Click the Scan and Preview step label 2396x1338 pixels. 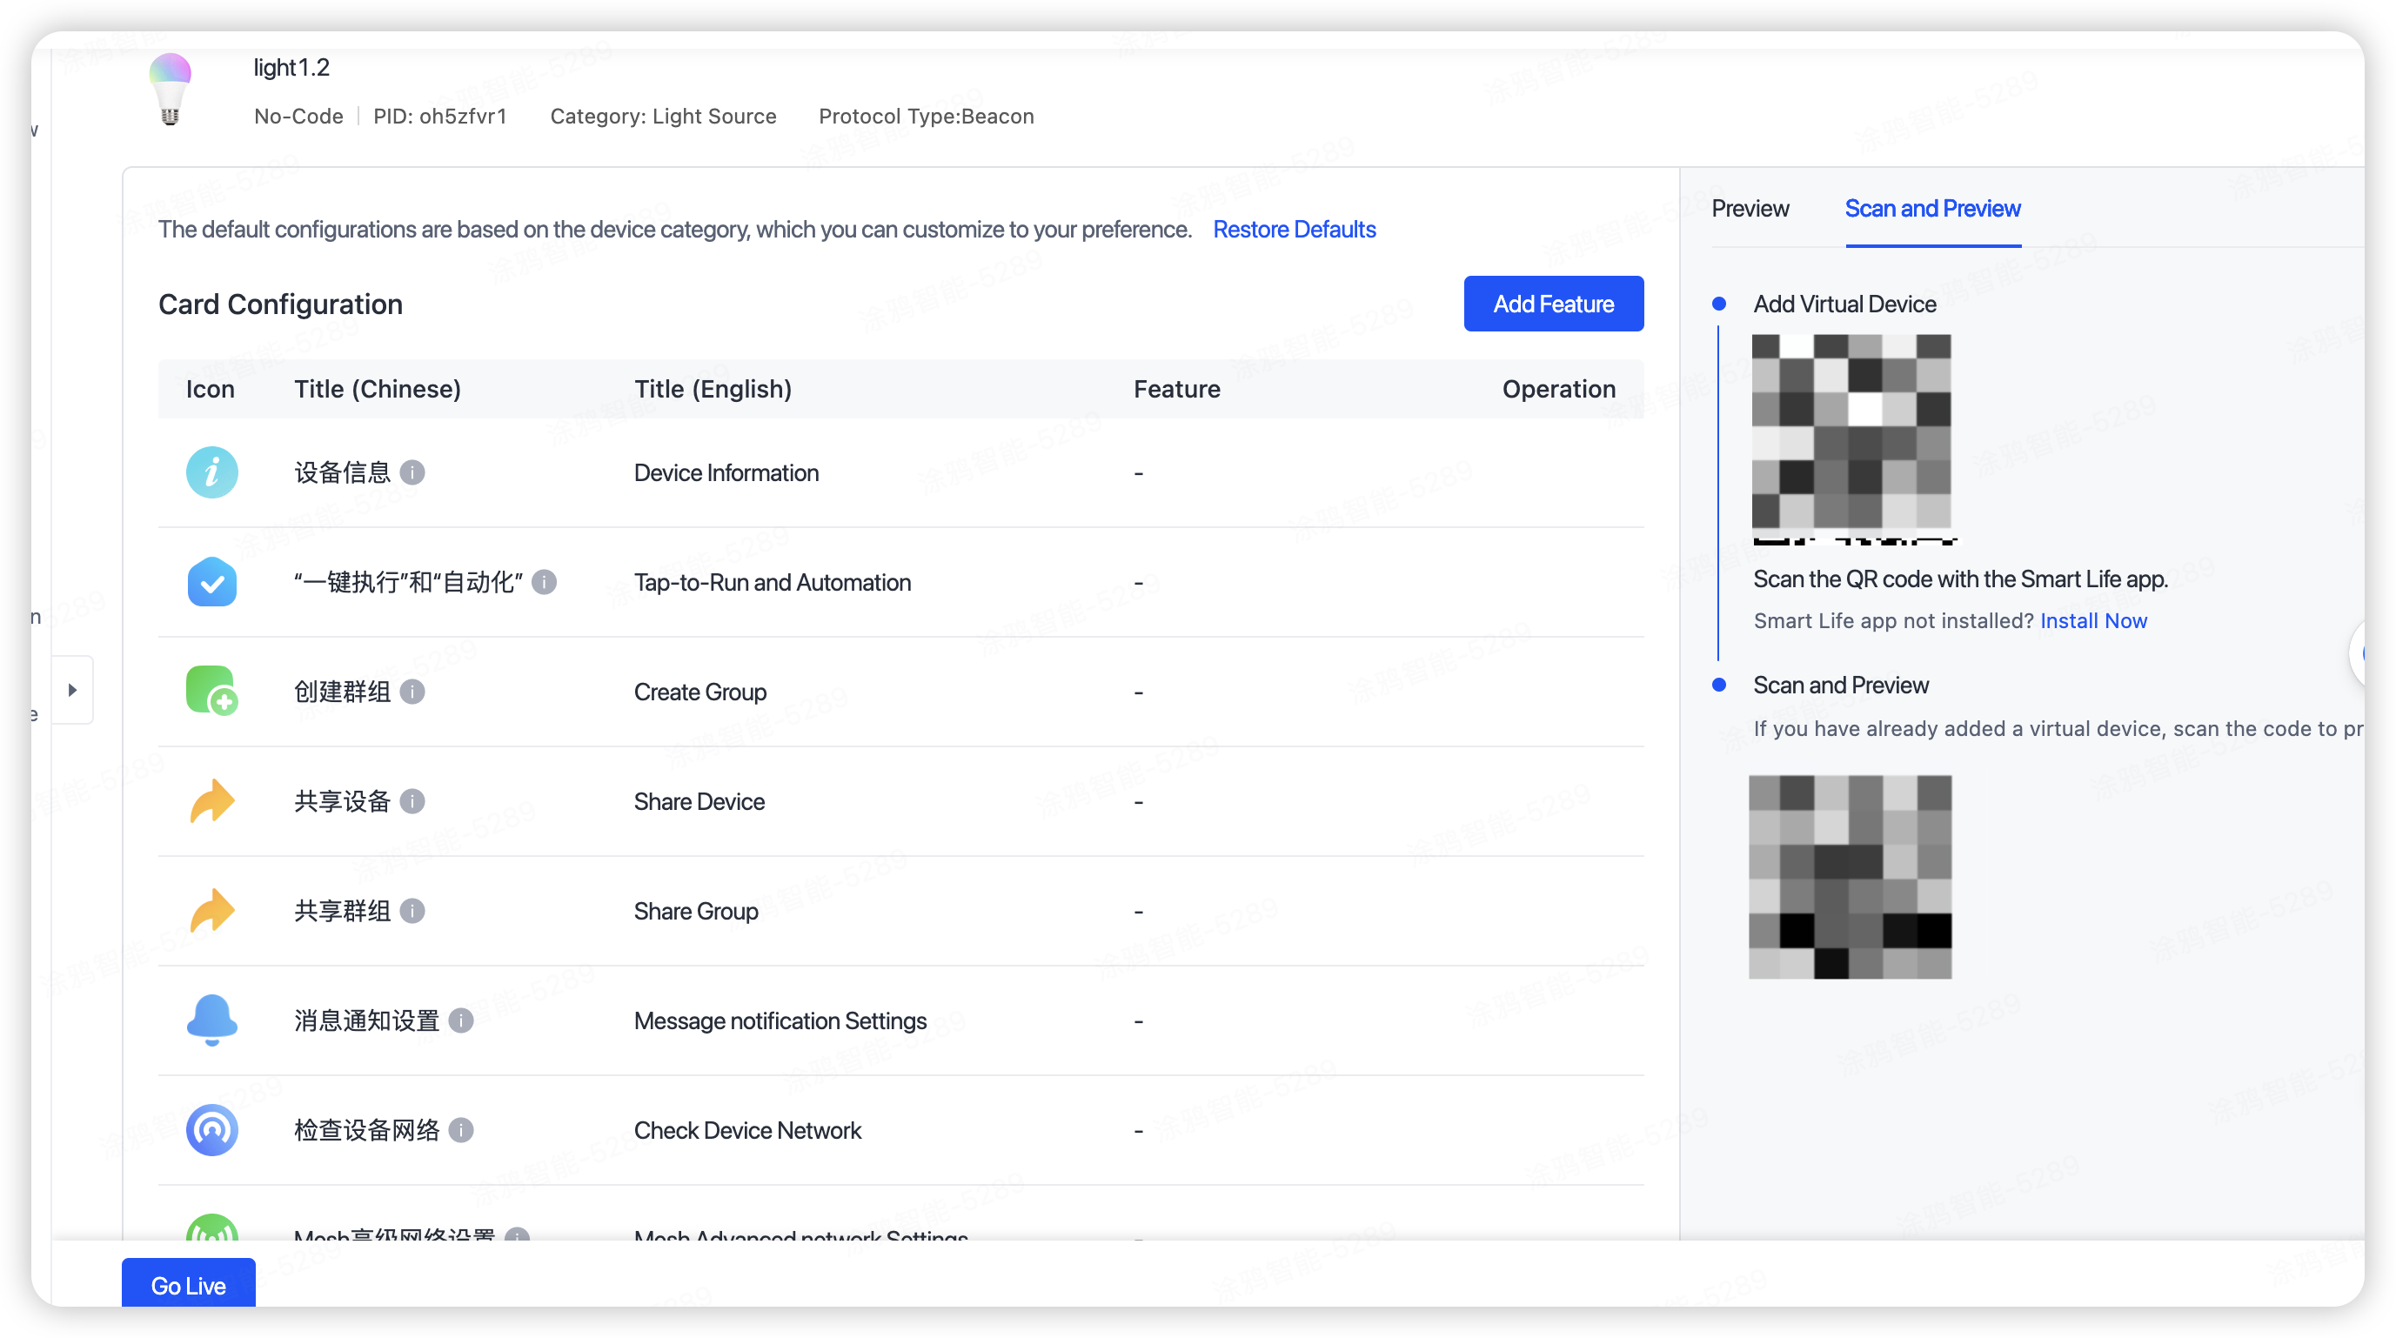[1841, 686]
